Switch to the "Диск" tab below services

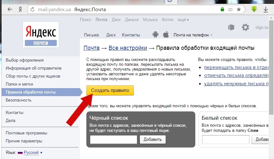[111, 35]
